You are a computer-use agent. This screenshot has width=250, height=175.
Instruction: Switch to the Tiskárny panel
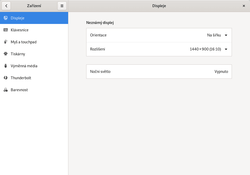pyautogui.click(x=18, y=54)
